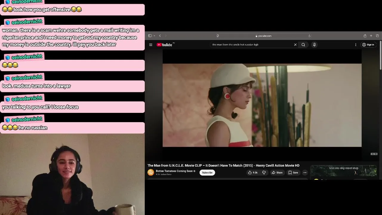This screenshot has height=215, width=382.
Task: Reload the page from address bar
Action: click(309, 36)
